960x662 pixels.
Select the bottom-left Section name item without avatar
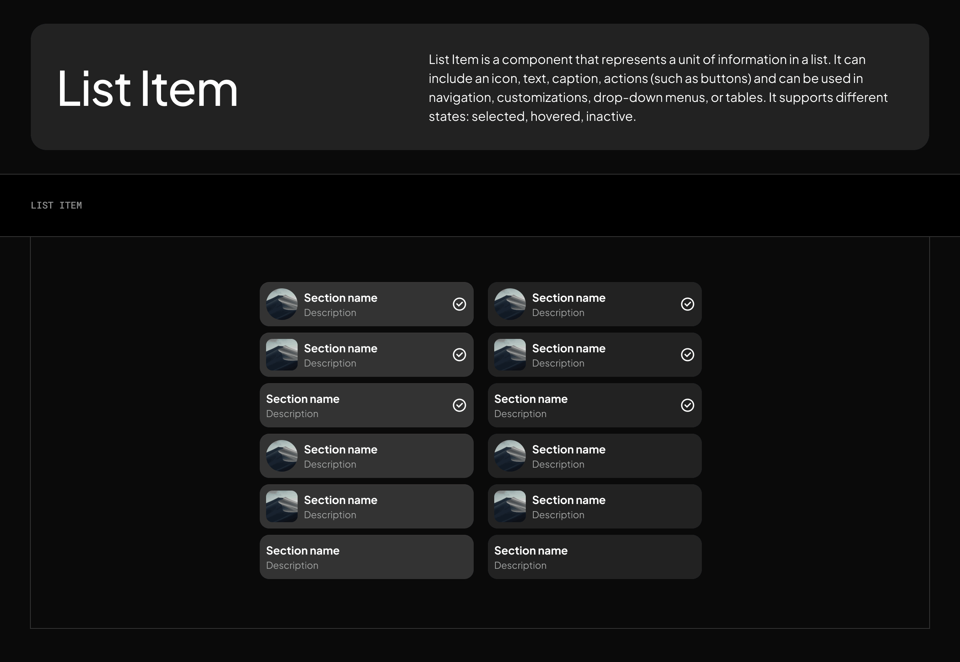[366, 557]
